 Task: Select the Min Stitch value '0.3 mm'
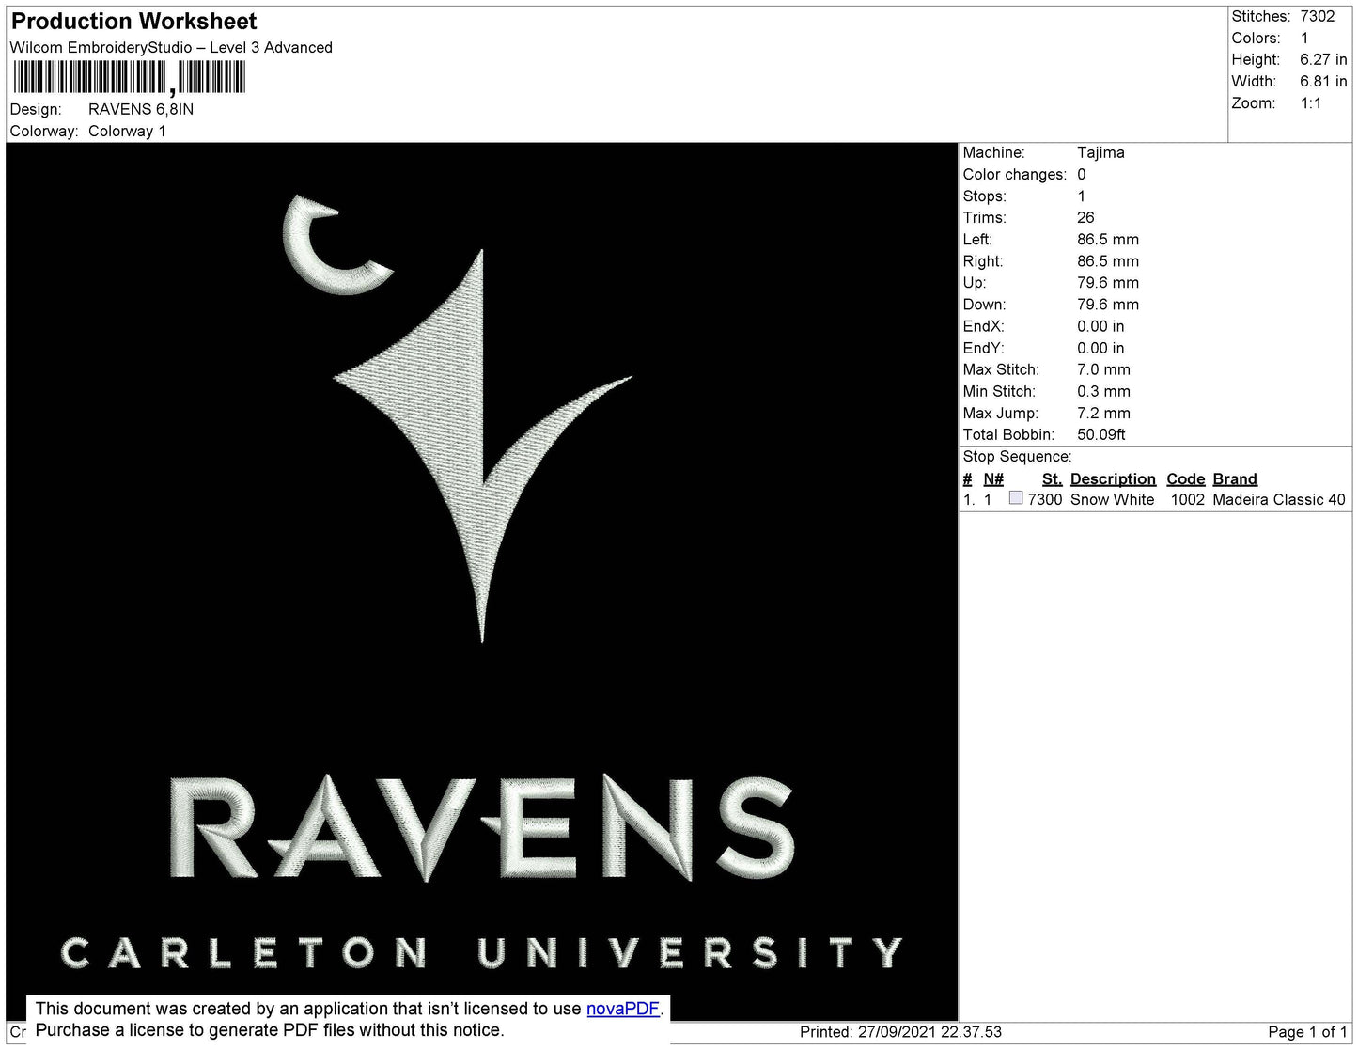1103,391
